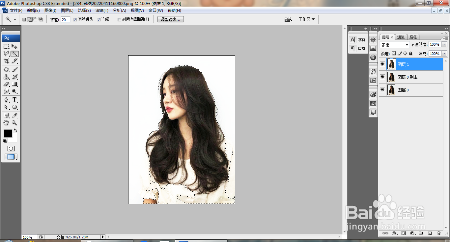Activate the Horizontal Type tool
The image size is (450, 242).
[15, 100]
